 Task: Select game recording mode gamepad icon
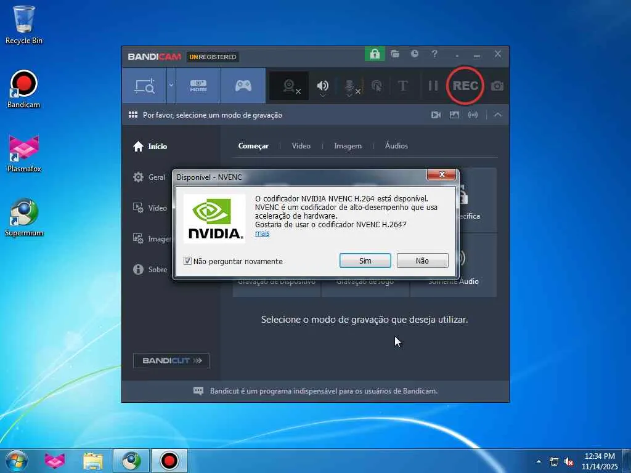(243, 86)
